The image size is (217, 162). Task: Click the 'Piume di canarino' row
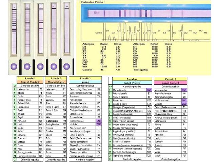coord(132,97)
